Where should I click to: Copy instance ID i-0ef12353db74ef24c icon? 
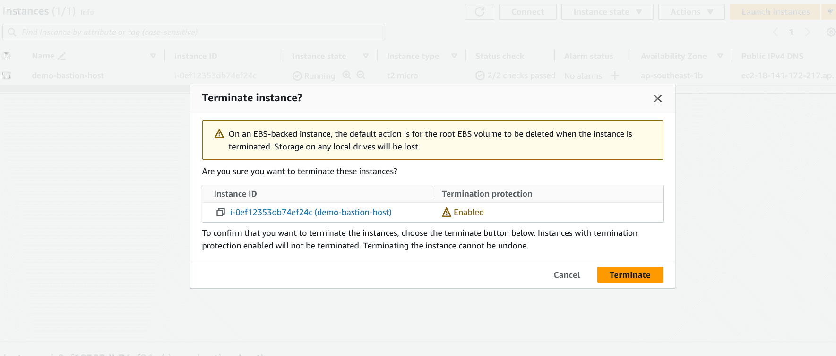coord(220,212)
